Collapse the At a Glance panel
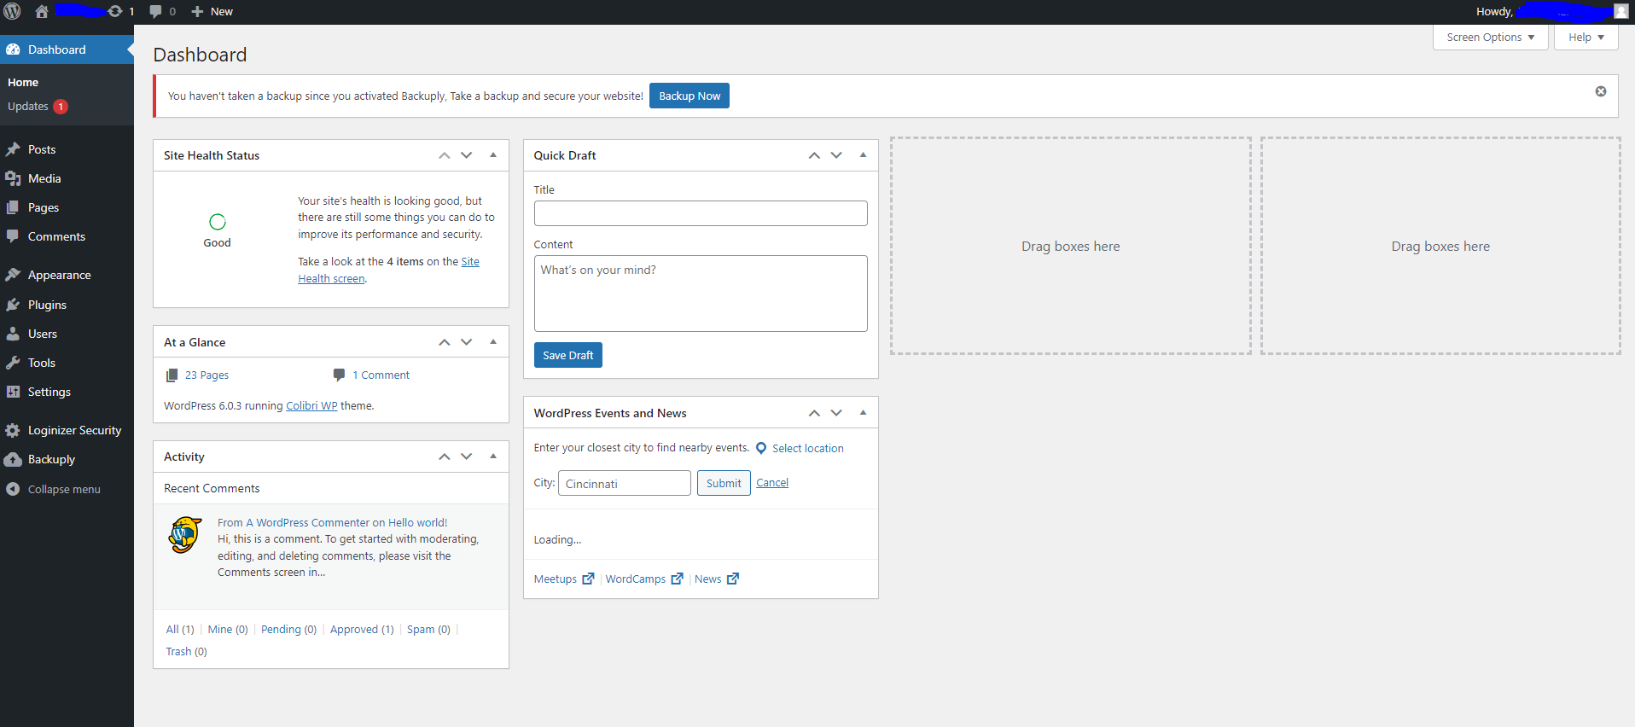Screen dimensions: 1635x727 point(493,342)
